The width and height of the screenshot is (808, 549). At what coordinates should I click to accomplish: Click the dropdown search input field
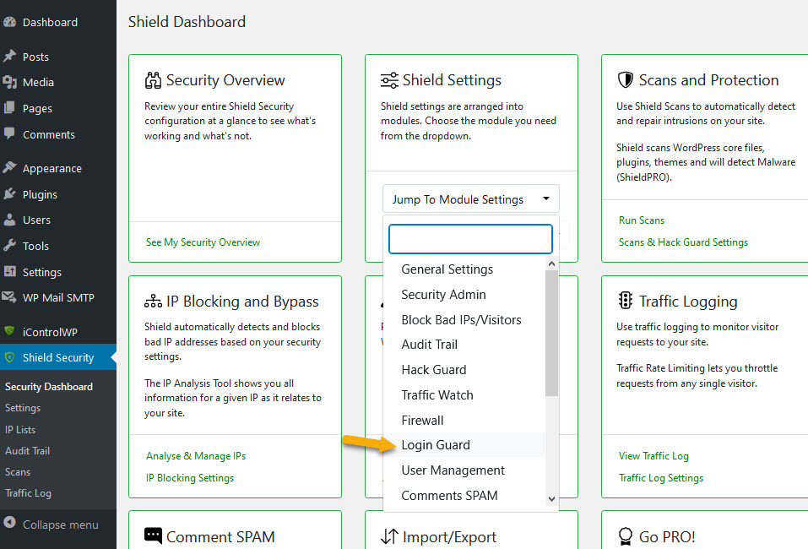[470, 239]
